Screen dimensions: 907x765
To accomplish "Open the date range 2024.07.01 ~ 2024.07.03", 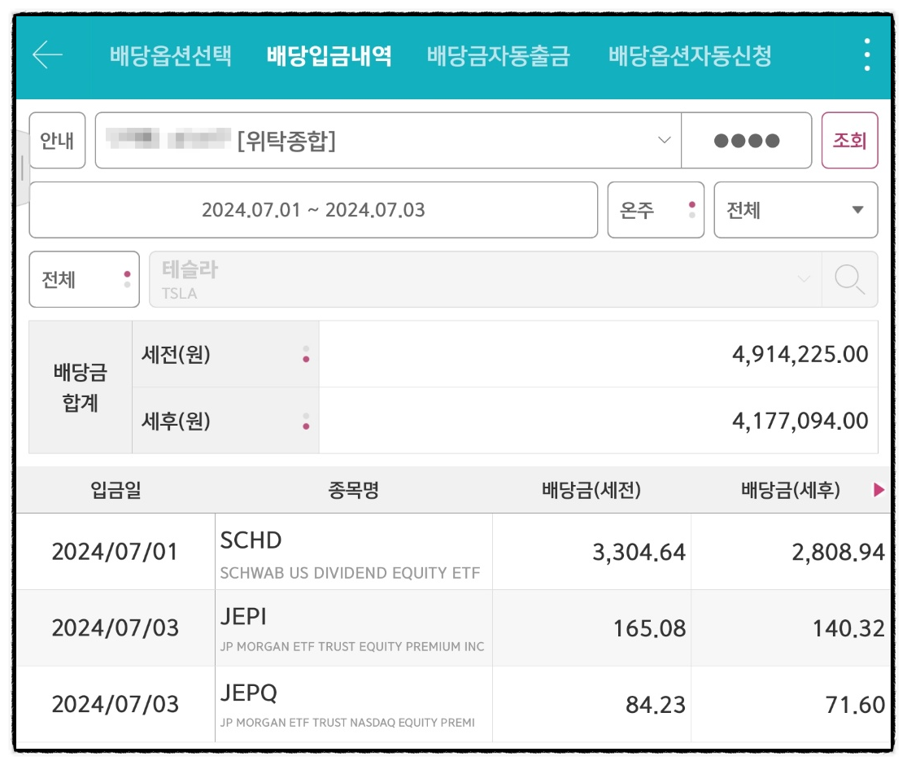I will click(x=313, y=210).
